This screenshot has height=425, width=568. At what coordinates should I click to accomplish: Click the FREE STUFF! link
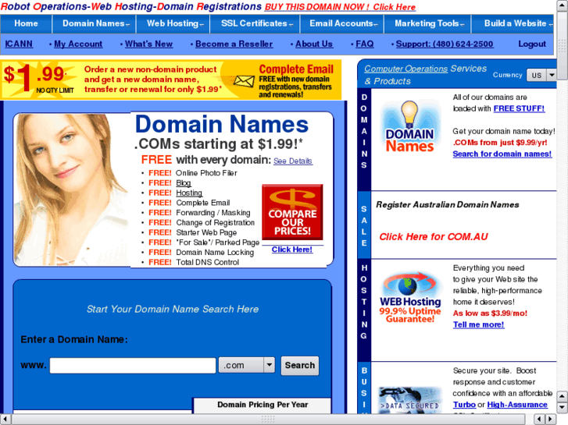519,108
